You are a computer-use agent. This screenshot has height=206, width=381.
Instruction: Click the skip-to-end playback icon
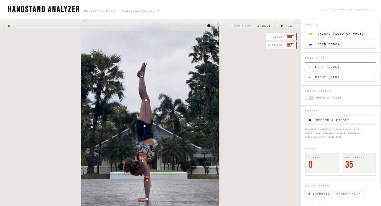point(9,25)
